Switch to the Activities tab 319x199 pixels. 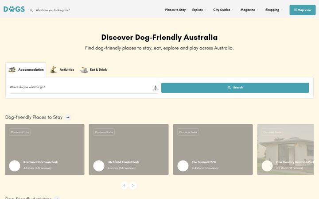(x=62, y=70)
